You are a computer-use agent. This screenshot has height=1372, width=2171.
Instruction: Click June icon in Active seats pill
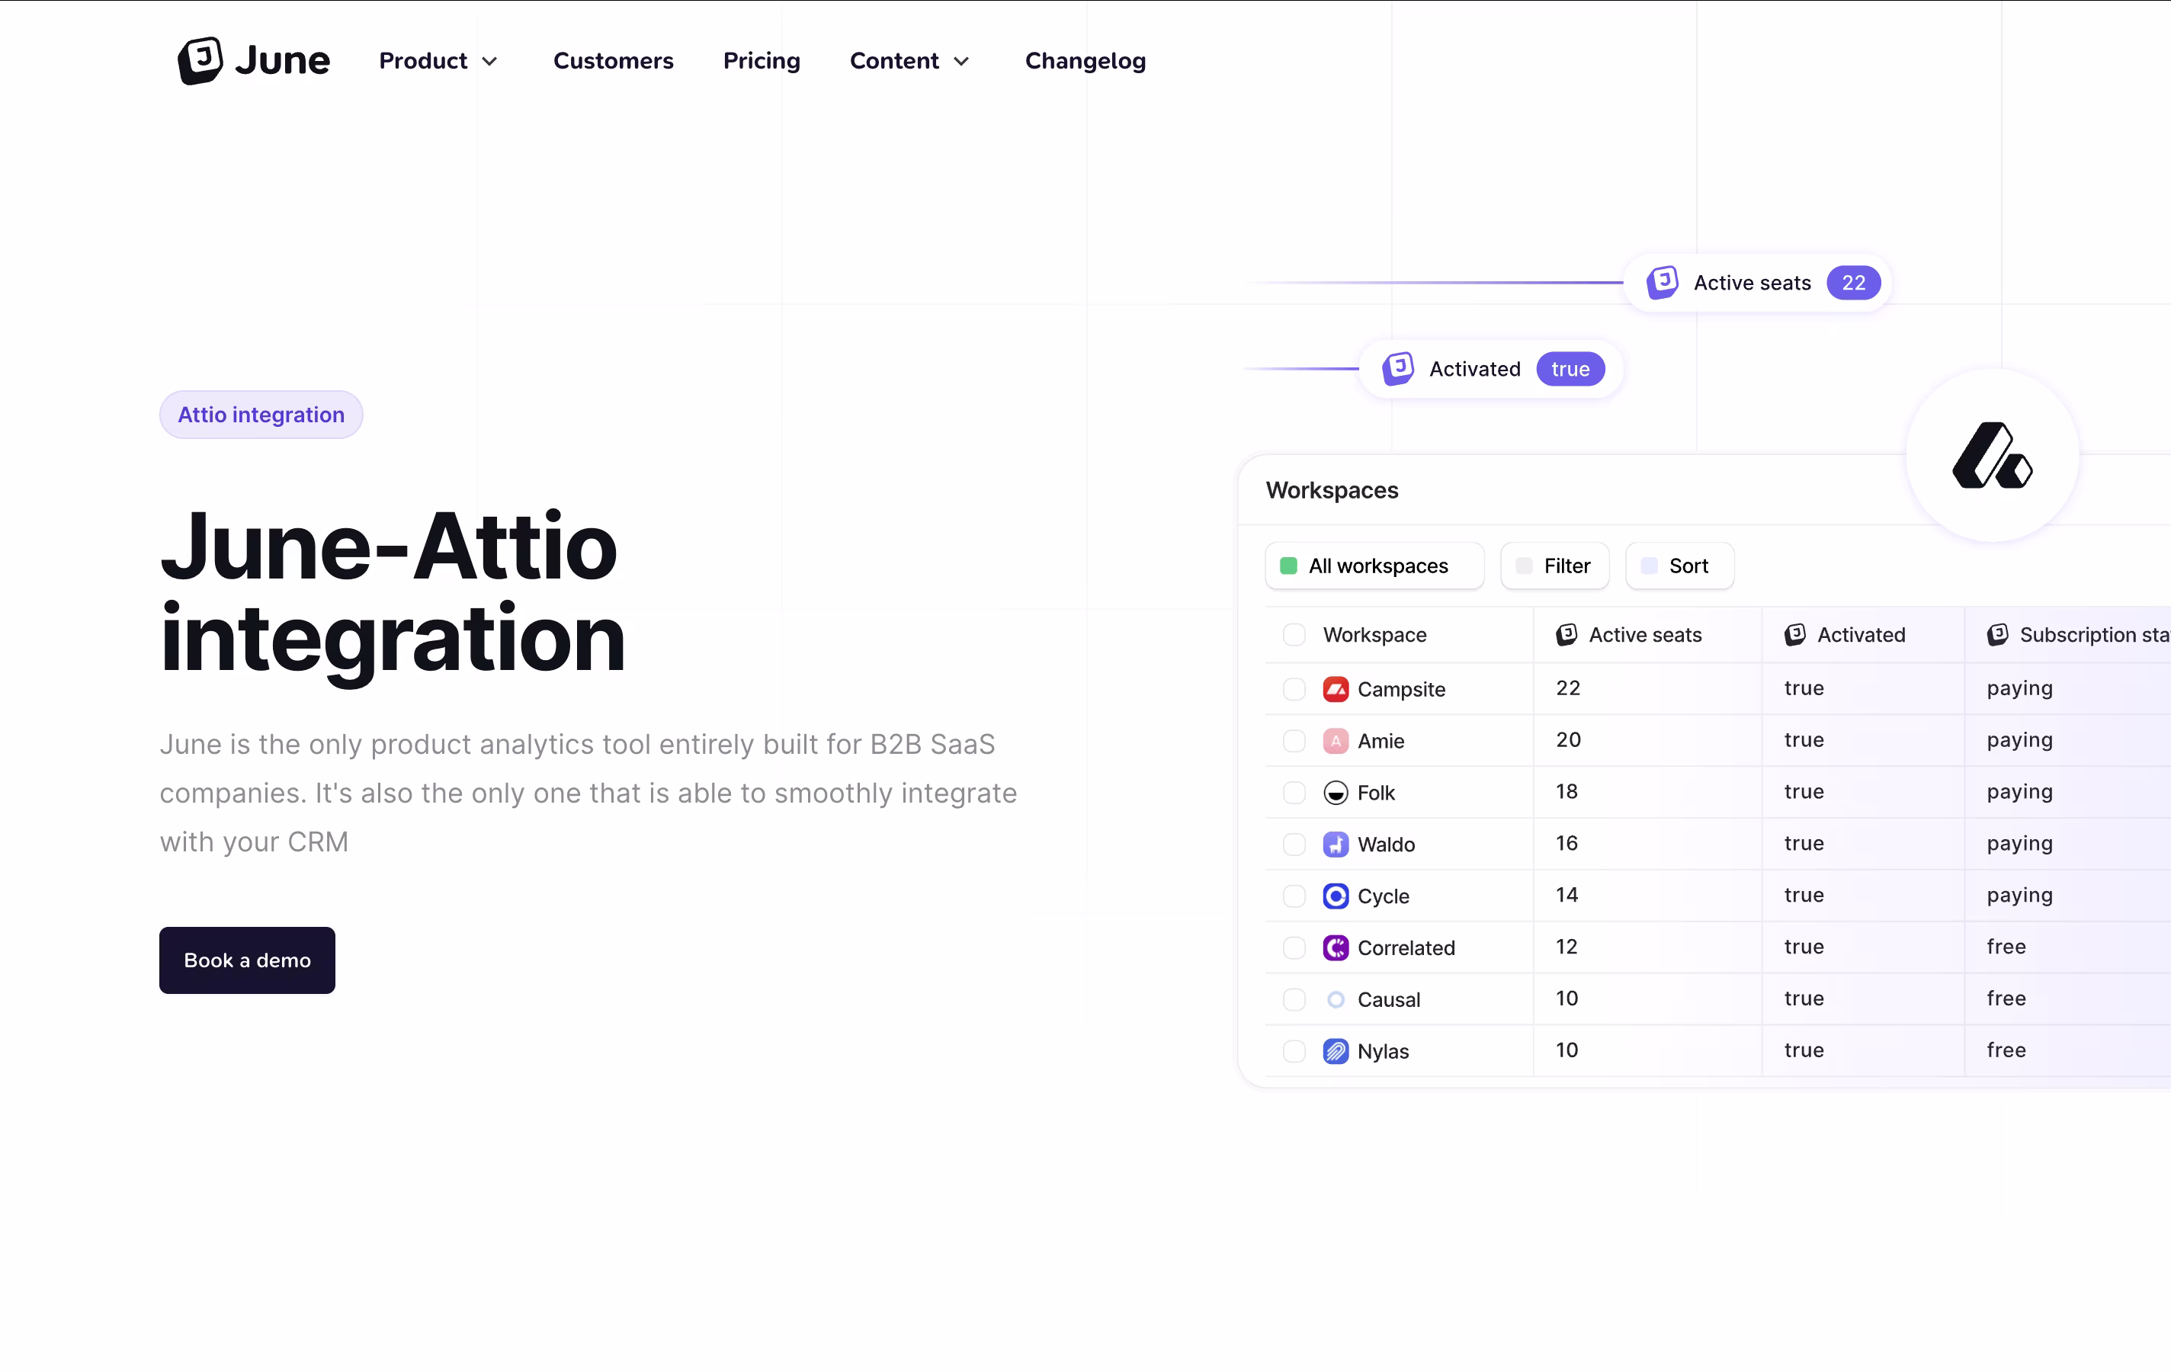(1662, 282)
